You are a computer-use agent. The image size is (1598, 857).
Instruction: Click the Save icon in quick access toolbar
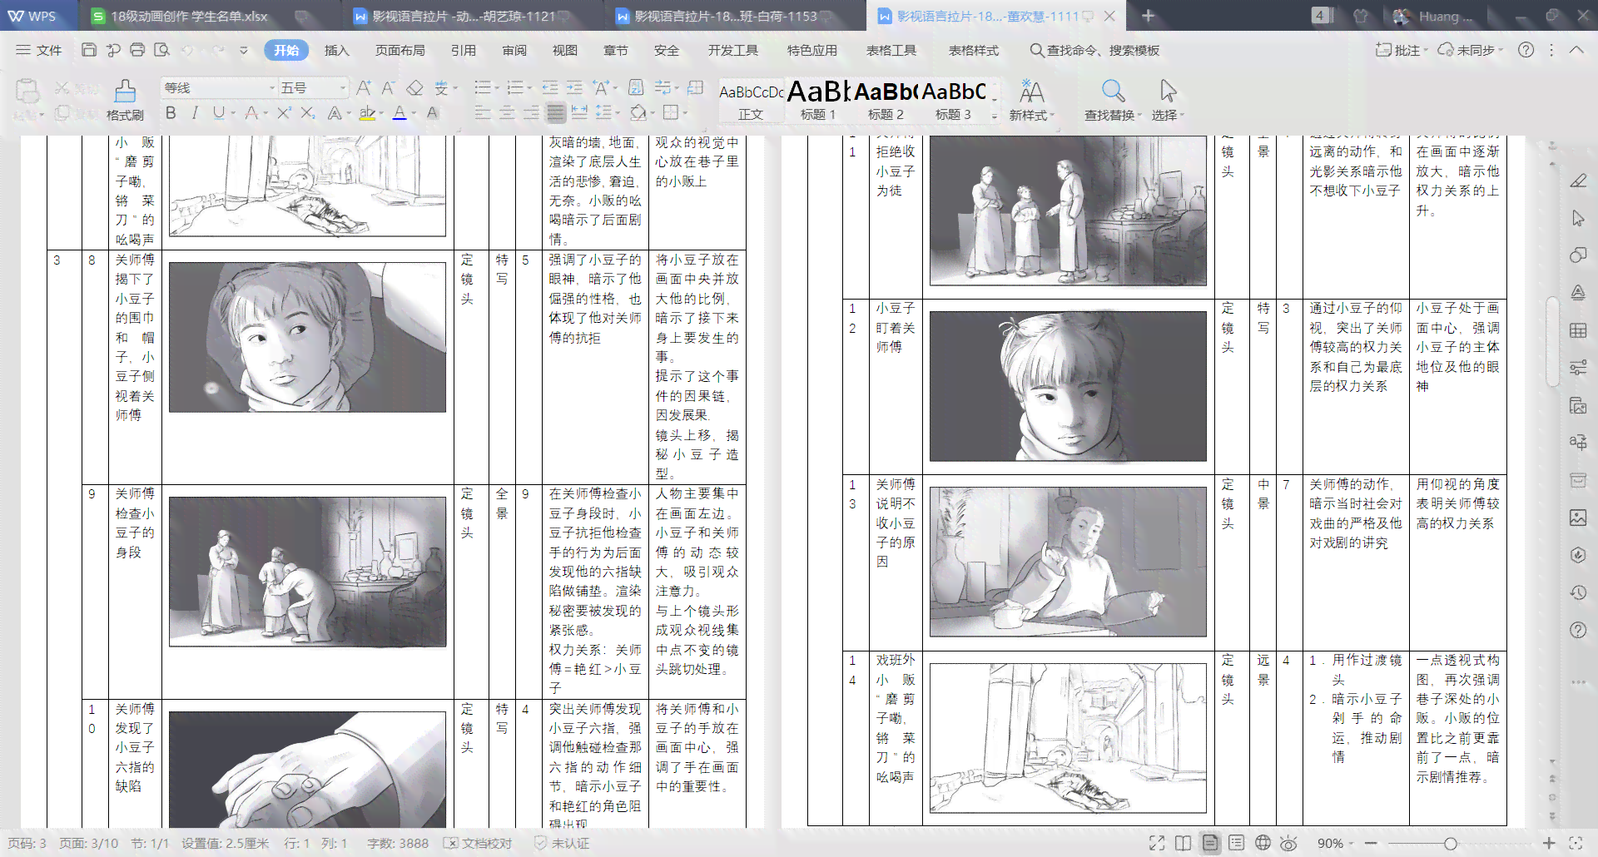tap(89, 50)
